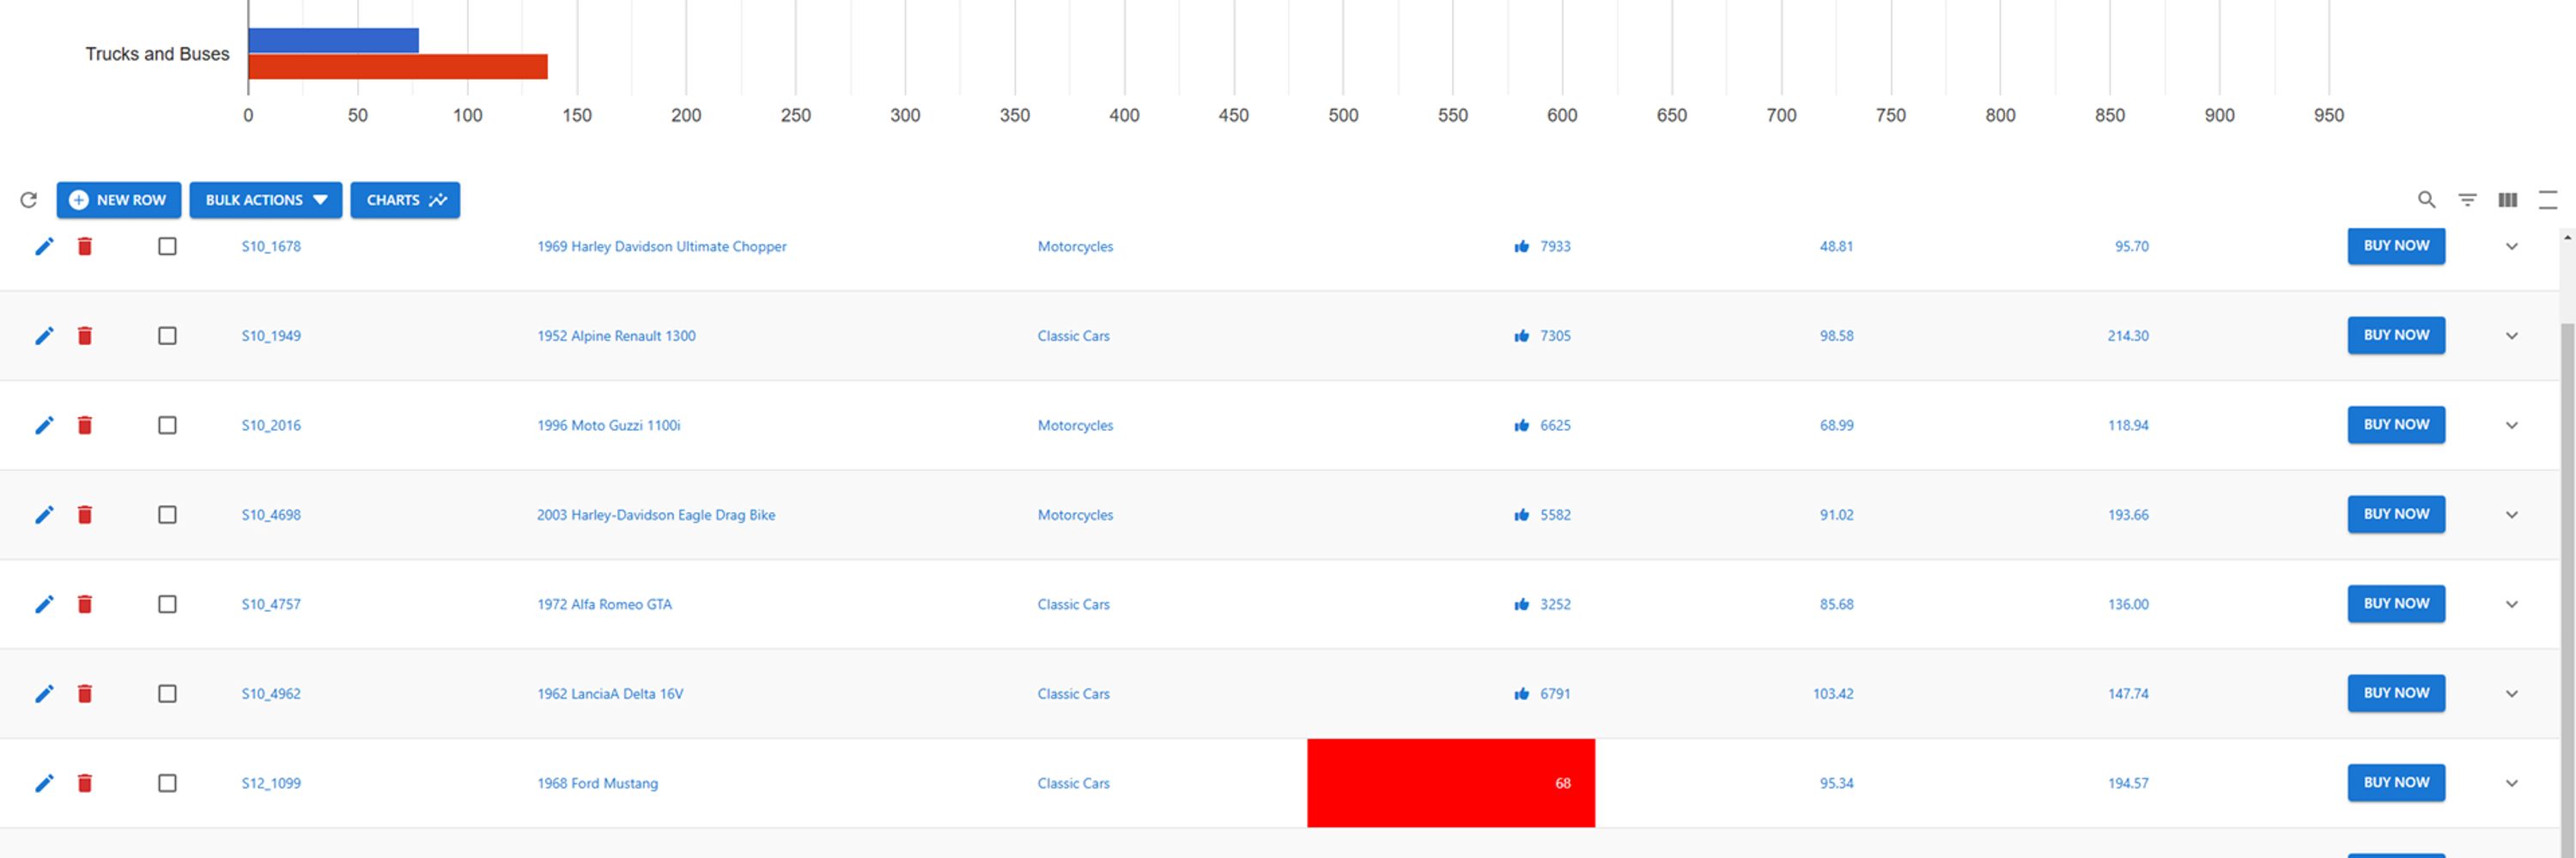Screen dimensions: 2576x858
Task: Expand row details for 1996 Moto Guzzi 1100i
Action: [x=2511, y=426]
